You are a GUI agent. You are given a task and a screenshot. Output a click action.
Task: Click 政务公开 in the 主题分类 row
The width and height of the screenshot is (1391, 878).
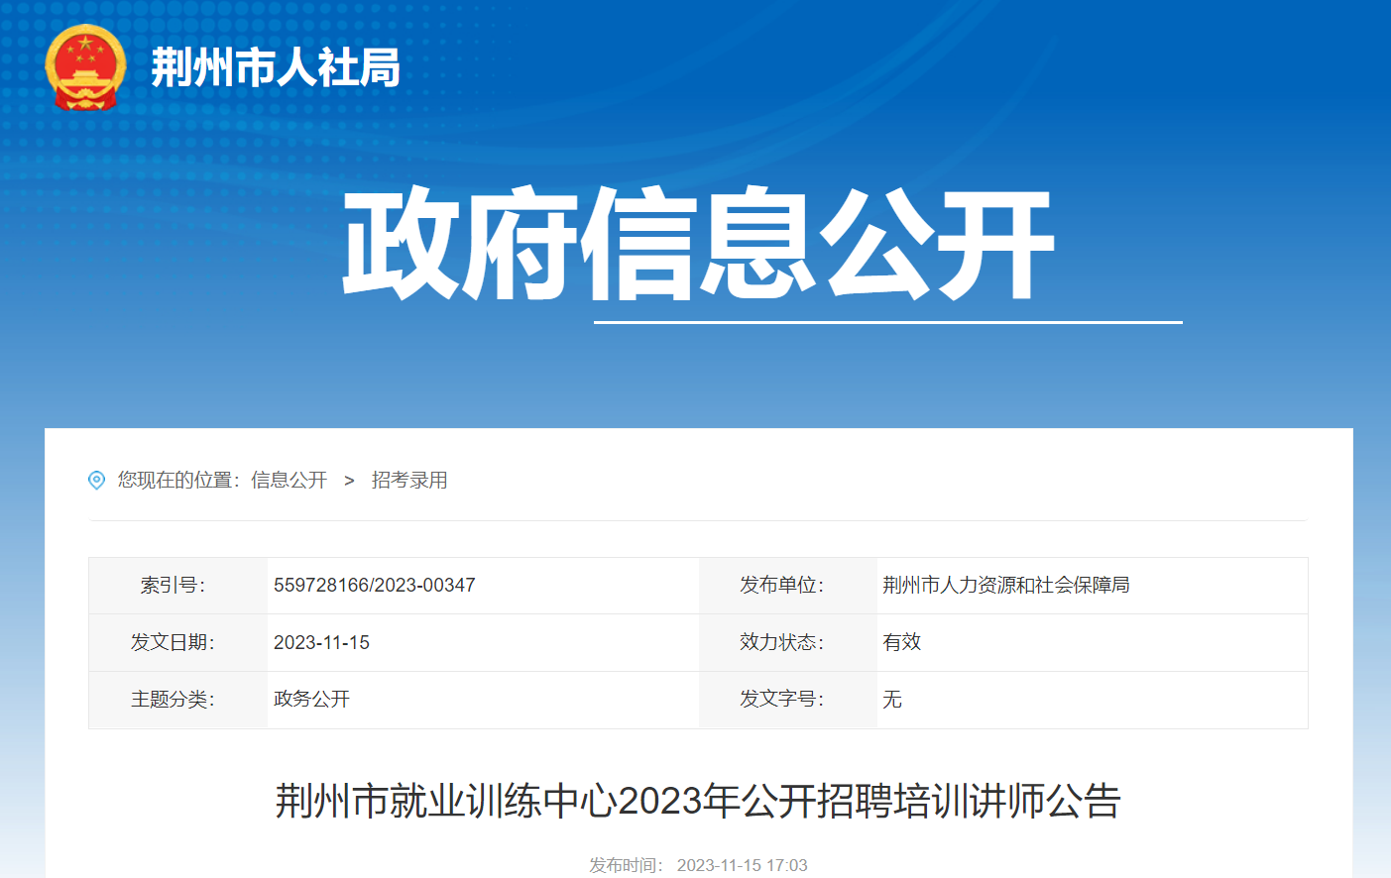(311, 700)
